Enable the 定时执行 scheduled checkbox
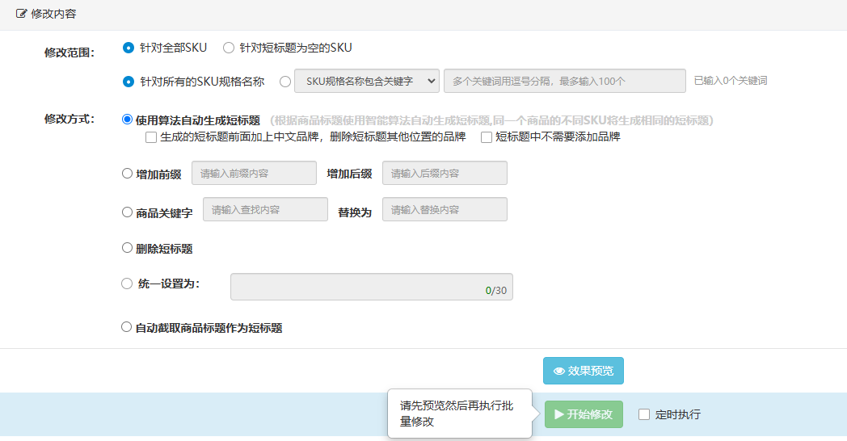Viewport: 847px width, 441px height. pos(644,414)
